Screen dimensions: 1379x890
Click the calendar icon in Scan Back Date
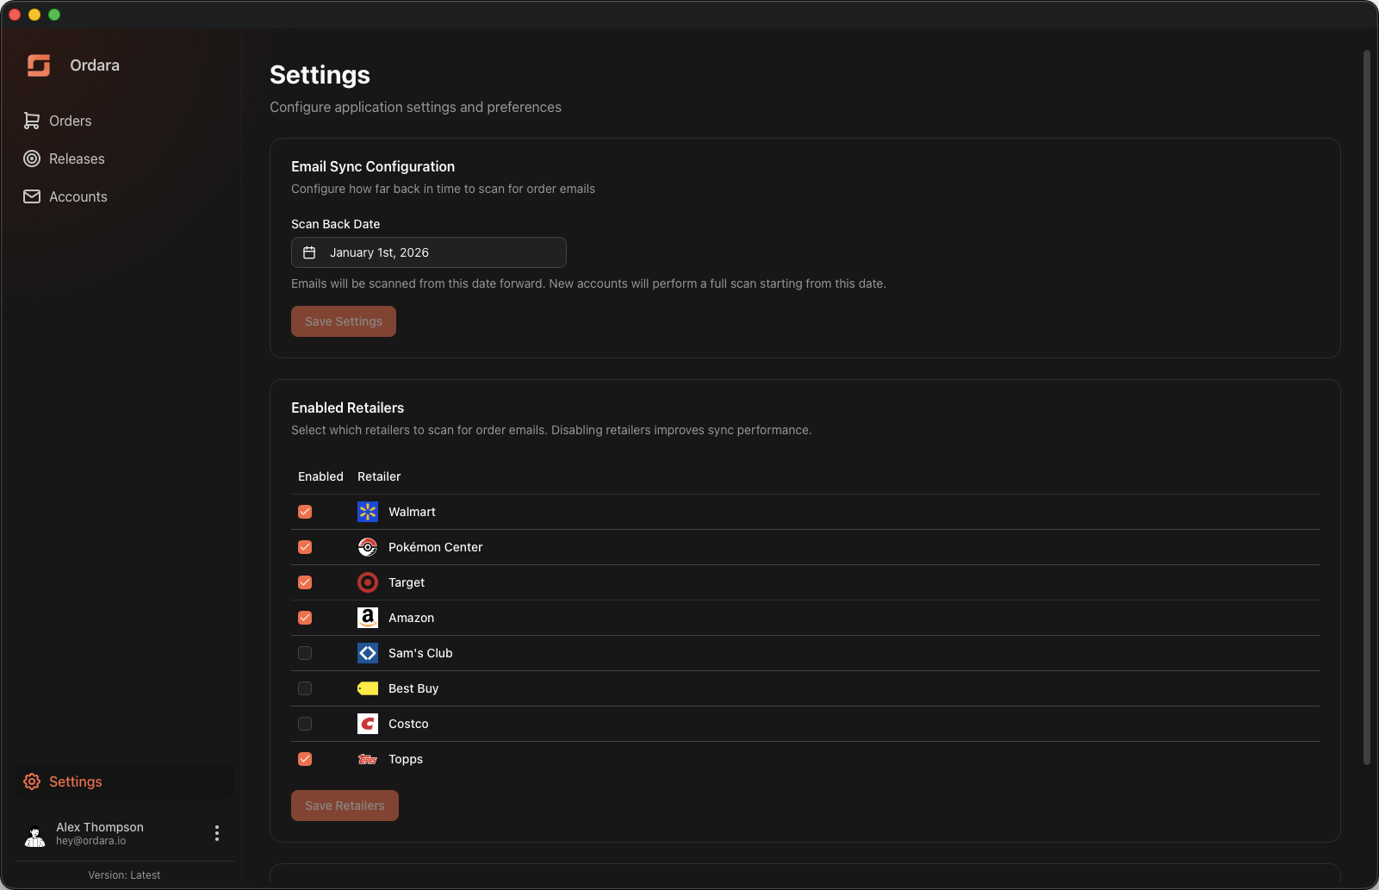coord(309,252)
